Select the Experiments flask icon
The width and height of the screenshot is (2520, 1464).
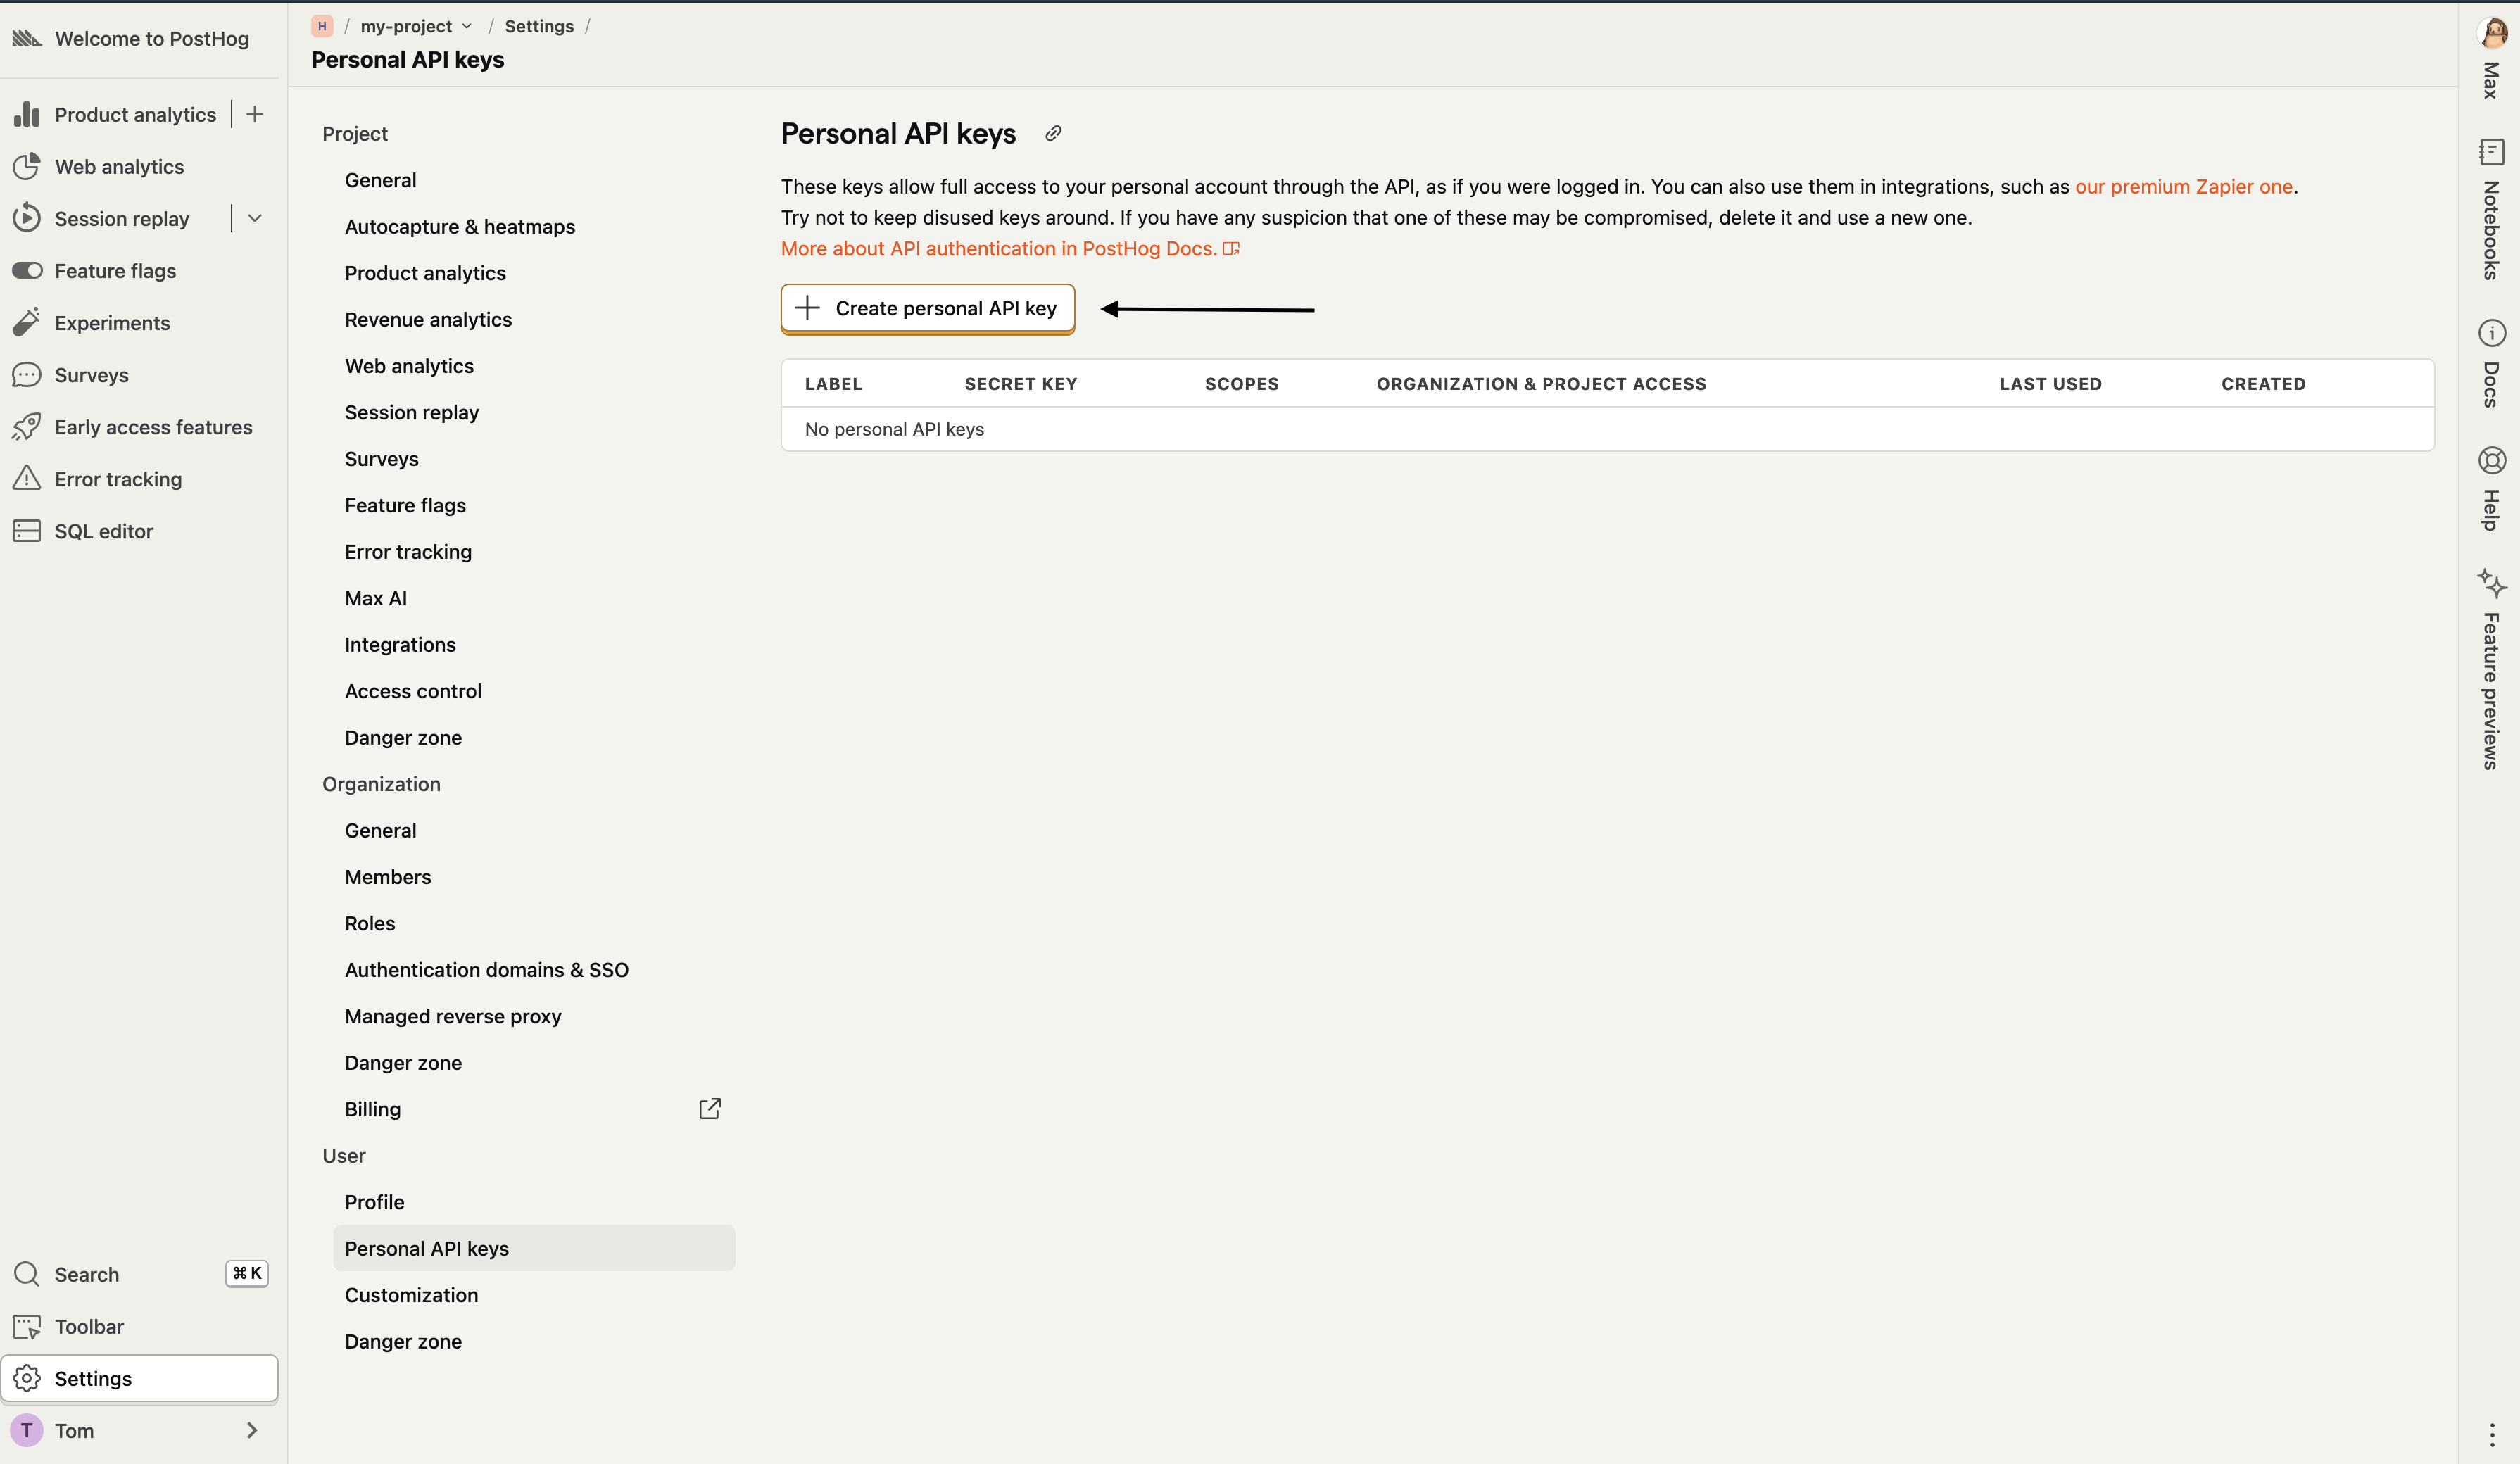coord(27,322)
